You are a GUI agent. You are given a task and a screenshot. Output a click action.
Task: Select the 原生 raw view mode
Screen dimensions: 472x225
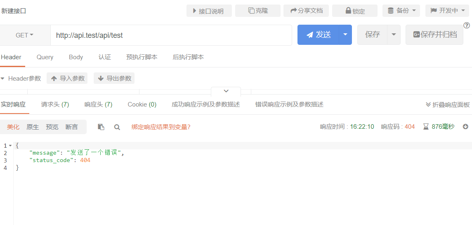point(33,127)
